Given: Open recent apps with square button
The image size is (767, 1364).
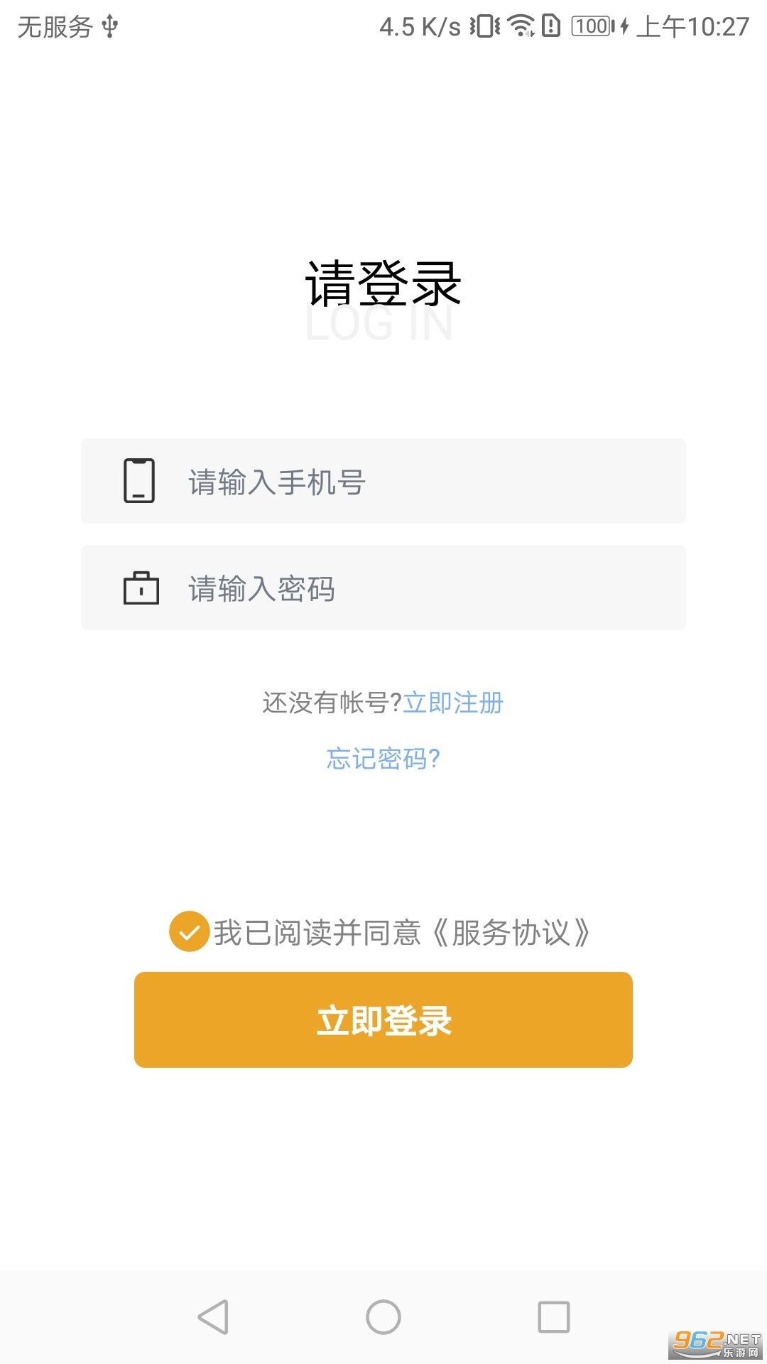Looking at the screenshot, I should [x=554, y=1317].
